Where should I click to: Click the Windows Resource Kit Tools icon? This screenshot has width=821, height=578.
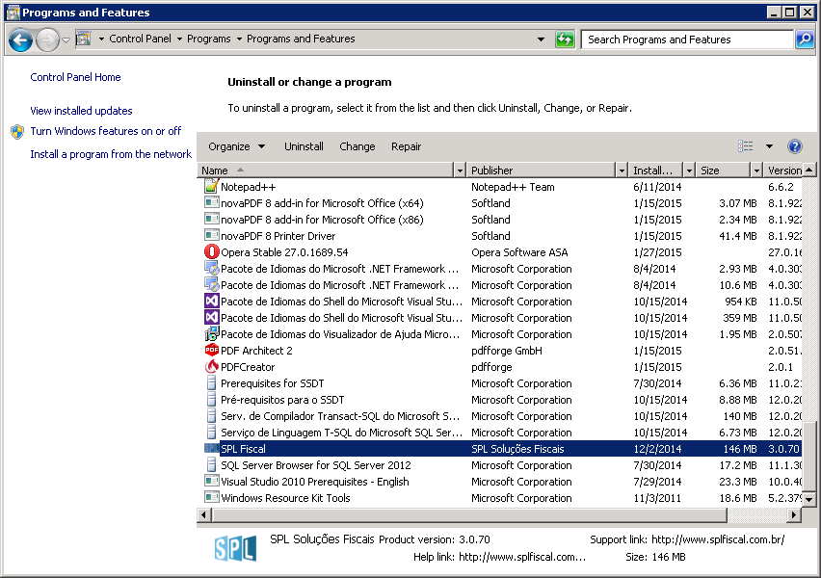(x=212, y=497)
